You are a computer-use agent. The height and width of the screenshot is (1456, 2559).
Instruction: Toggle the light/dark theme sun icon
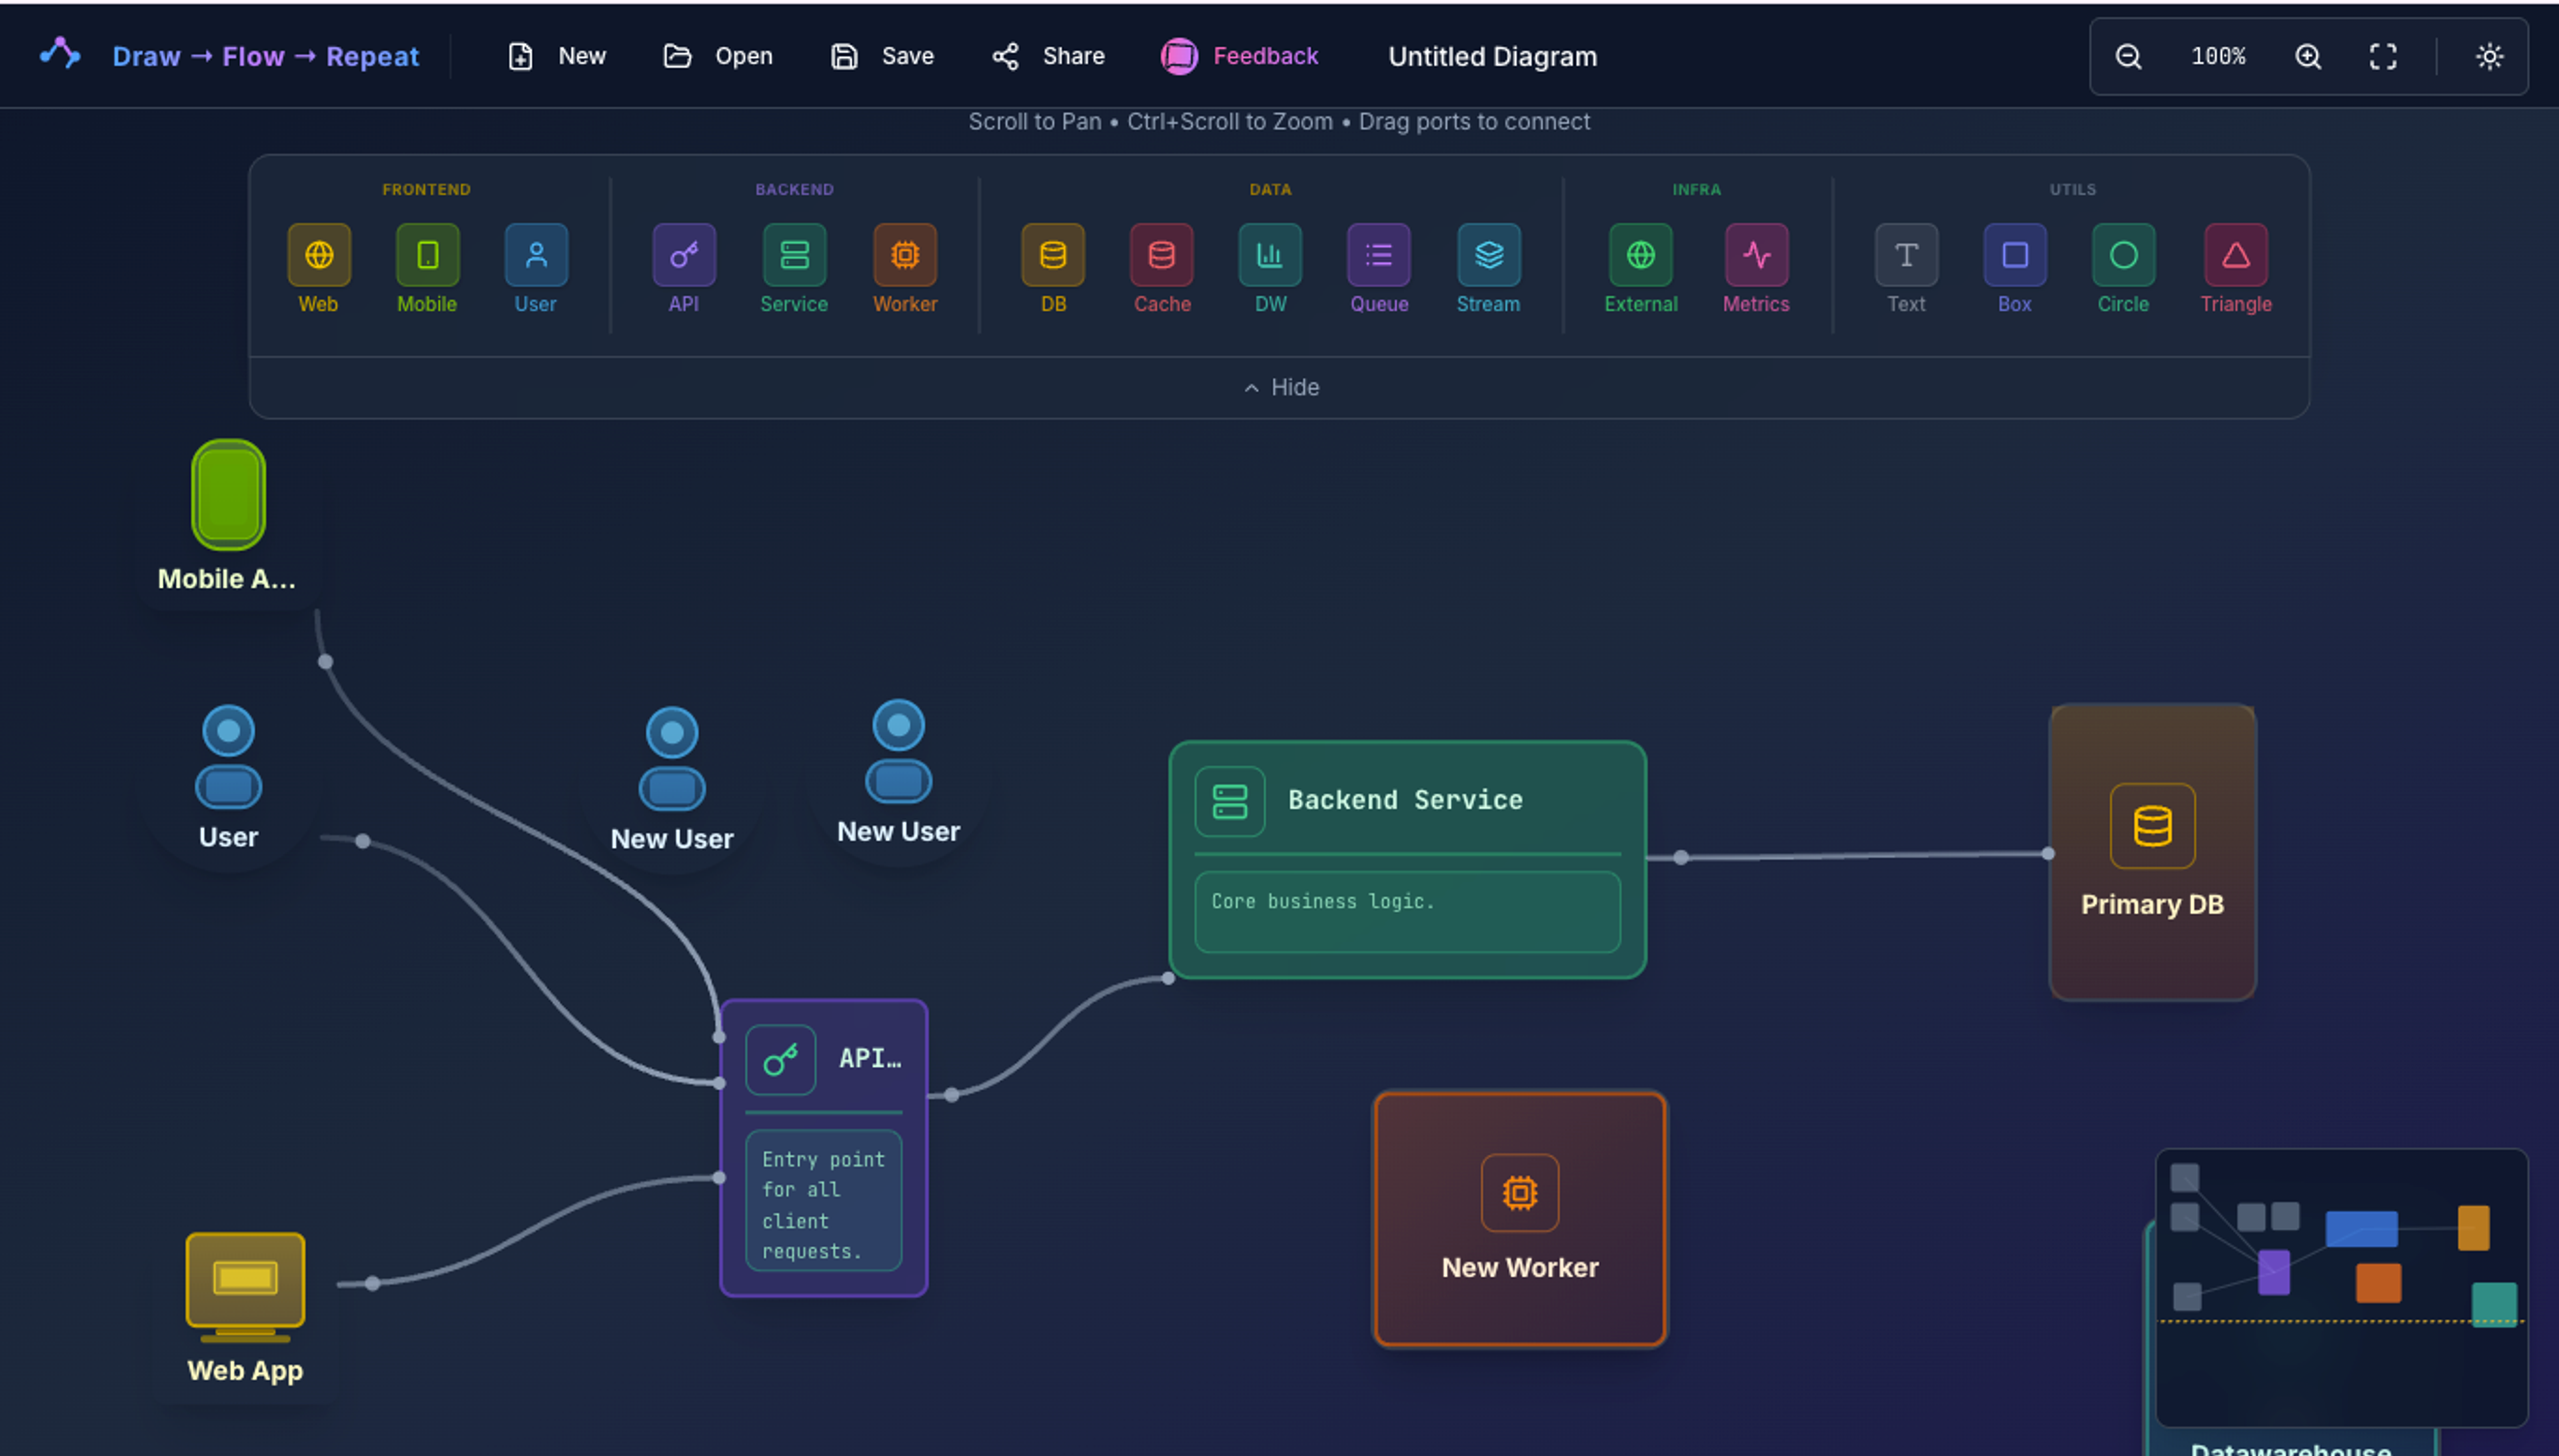pos(2489,57)
